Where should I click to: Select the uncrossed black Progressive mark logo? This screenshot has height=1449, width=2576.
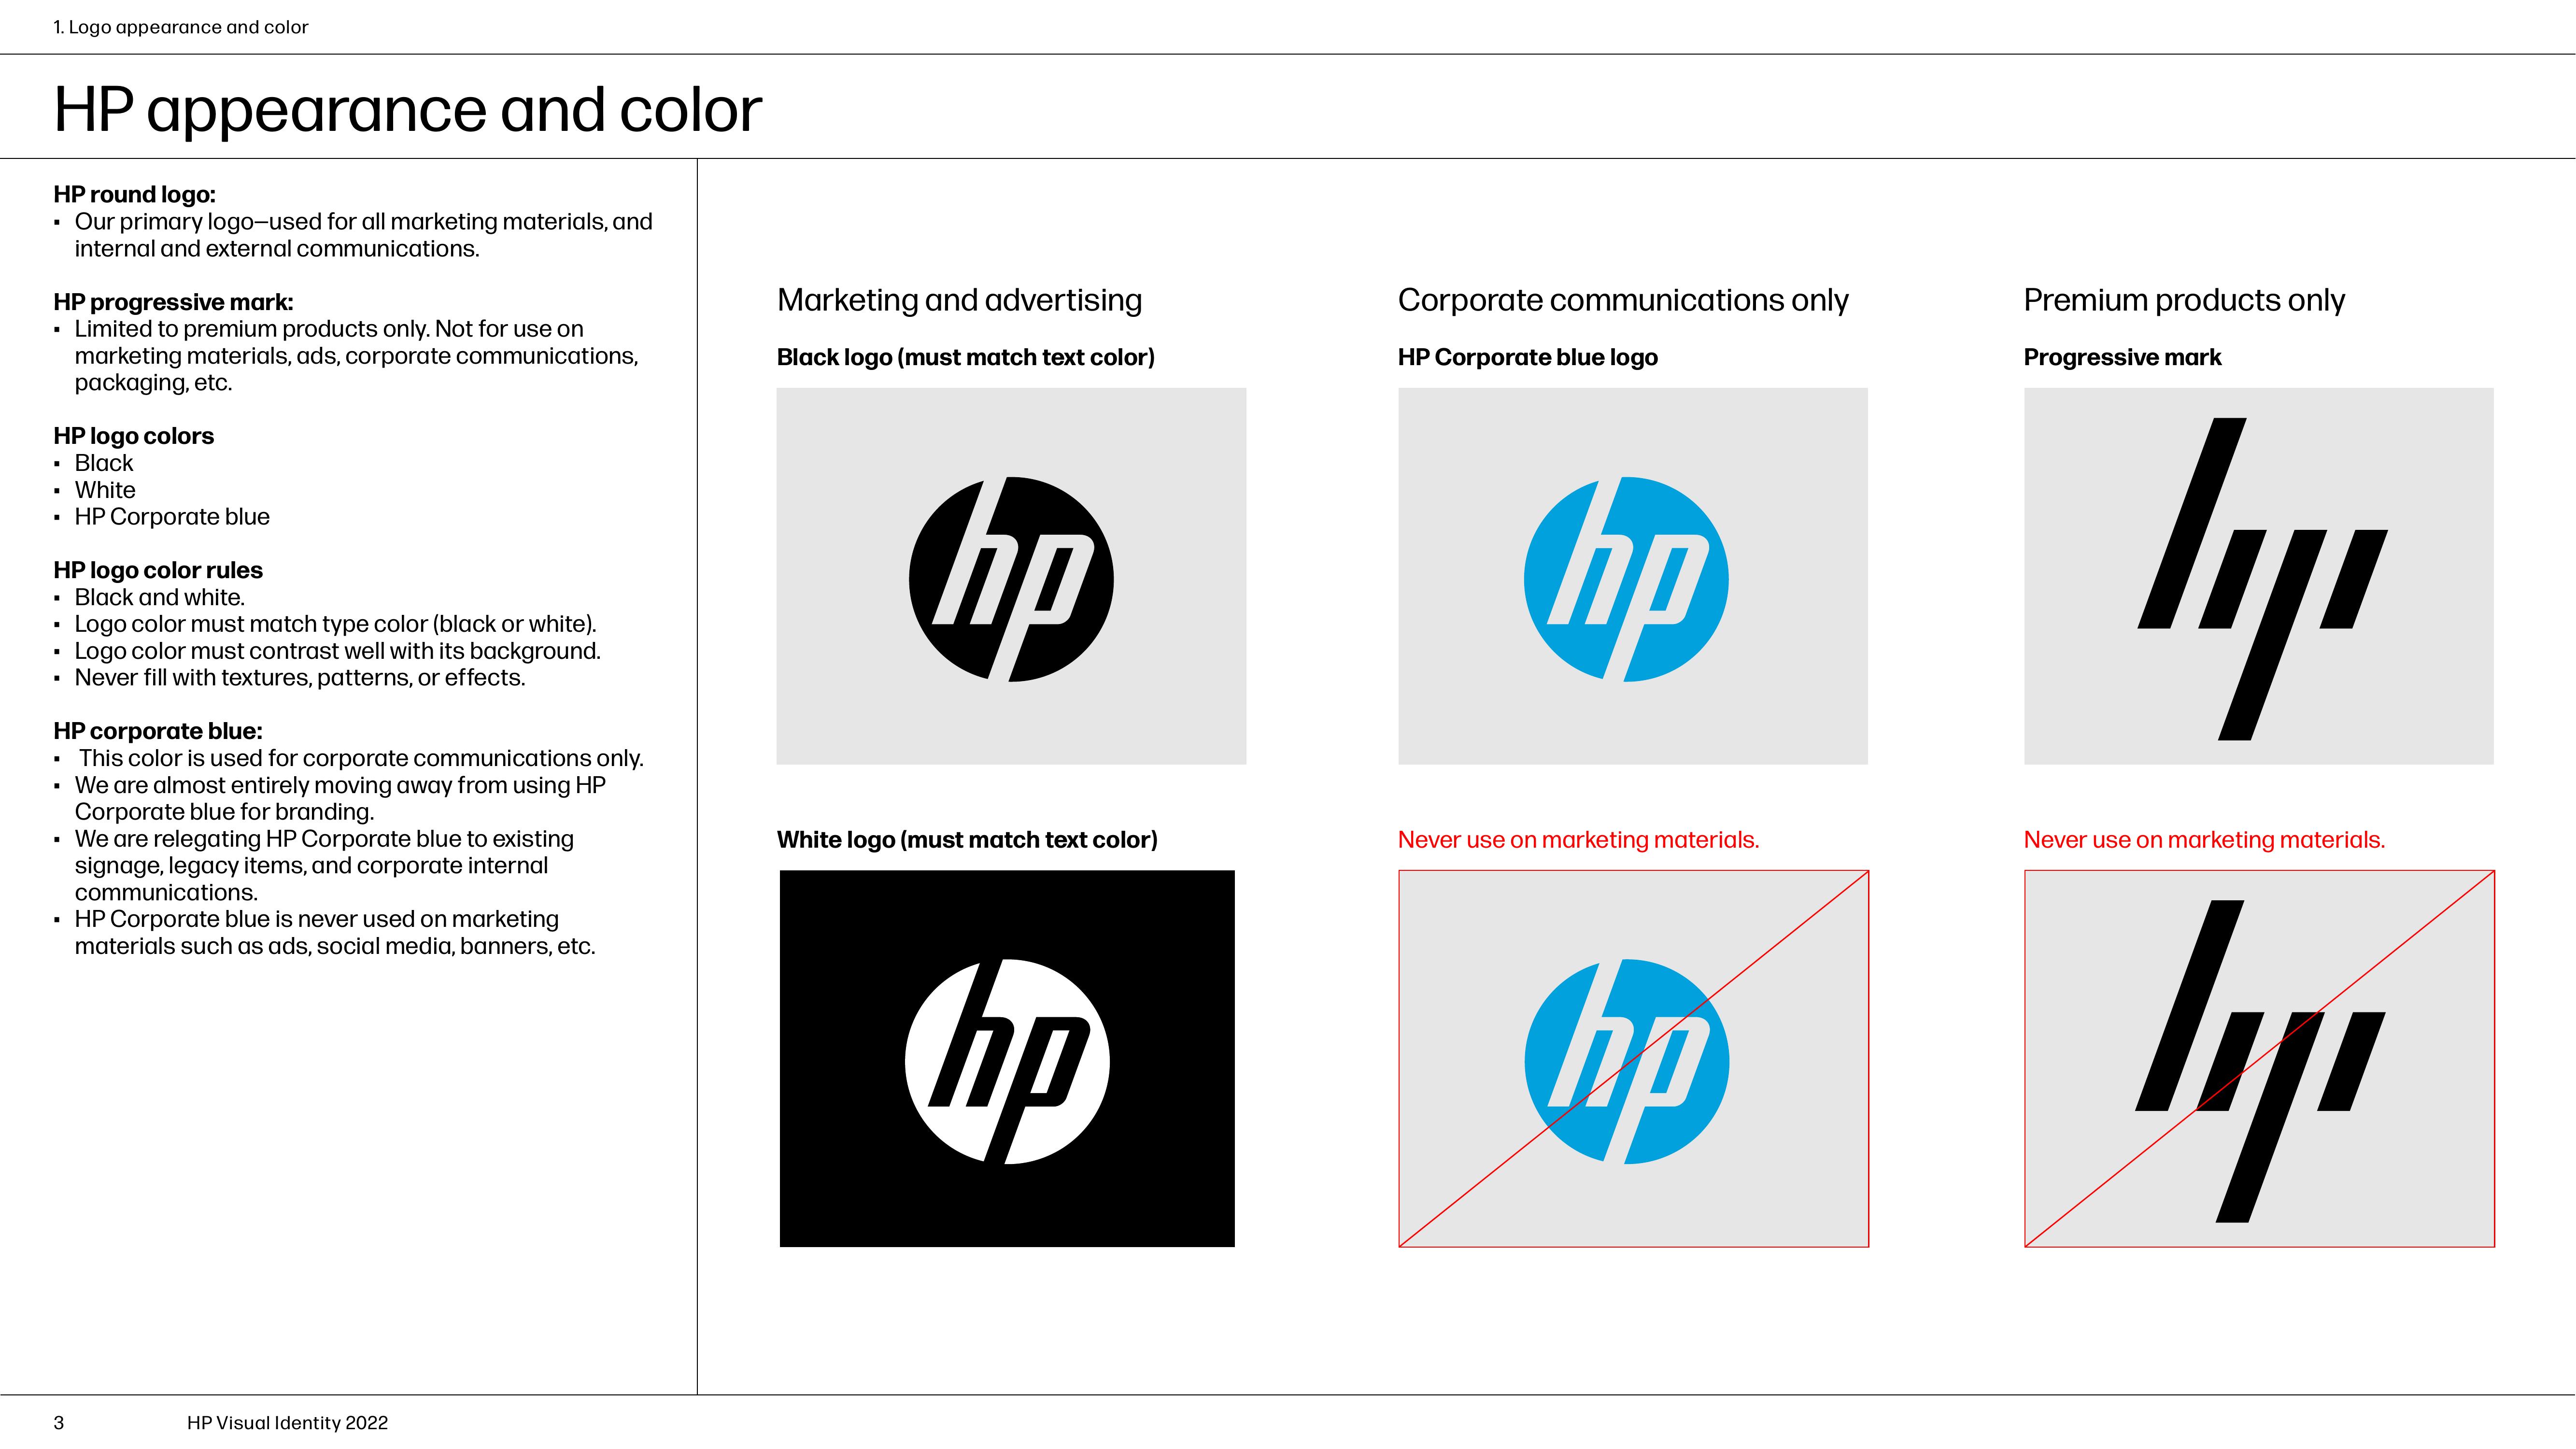point(2262,579)
